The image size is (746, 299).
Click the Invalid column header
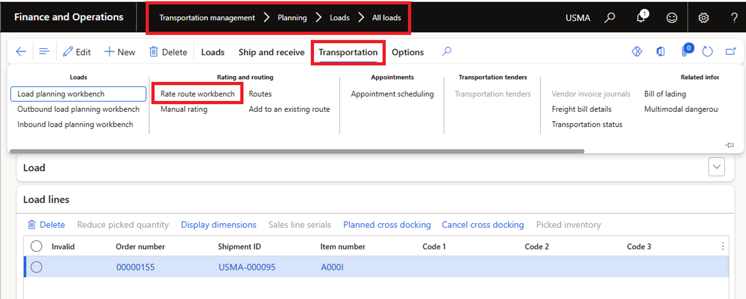pos(63,246)
